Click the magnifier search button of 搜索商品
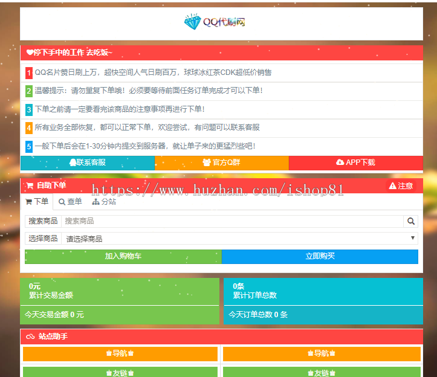Viewport: 437px width, 377px height. [411, 221]
